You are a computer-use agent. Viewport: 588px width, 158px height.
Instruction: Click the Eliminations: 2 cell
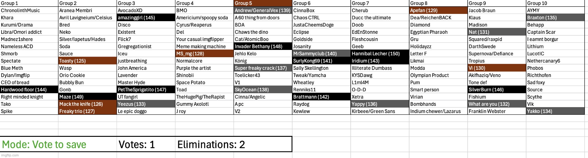pyautogui.click(x=233, y=144)
